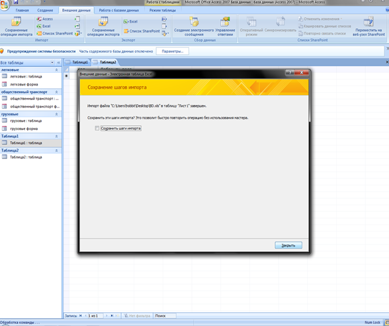Open the Создание ribbon tab

45,10
